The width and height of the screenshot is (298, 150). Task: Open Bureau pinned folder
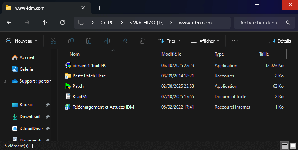click(23, 105)
